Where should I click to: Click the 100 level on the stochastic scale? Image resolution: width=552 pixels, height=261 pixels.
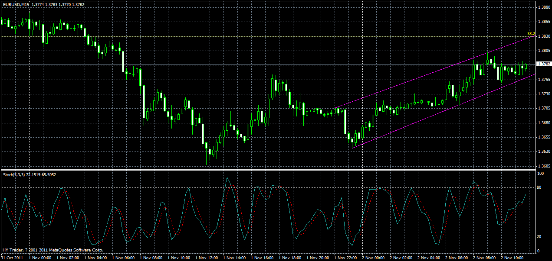(540, 172)
